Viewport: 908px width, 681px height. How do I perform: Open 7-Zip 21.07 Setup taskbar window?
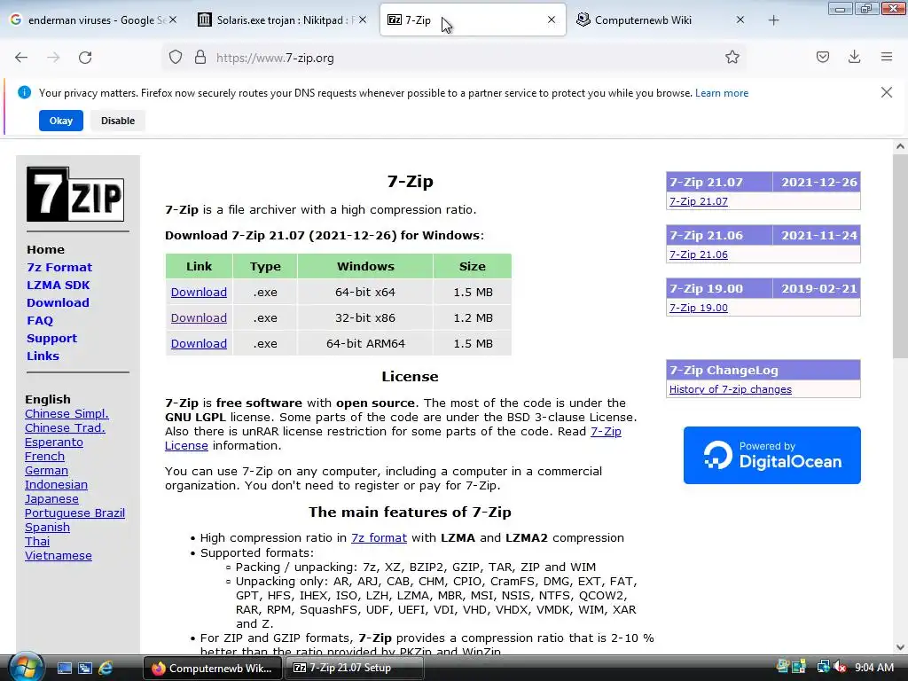point(354,669)
